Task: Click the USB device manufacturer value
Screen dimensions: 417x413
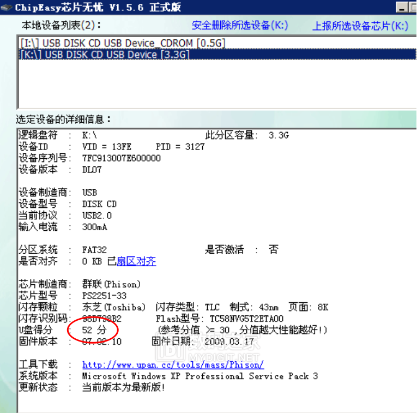Action: coord(89,193)
